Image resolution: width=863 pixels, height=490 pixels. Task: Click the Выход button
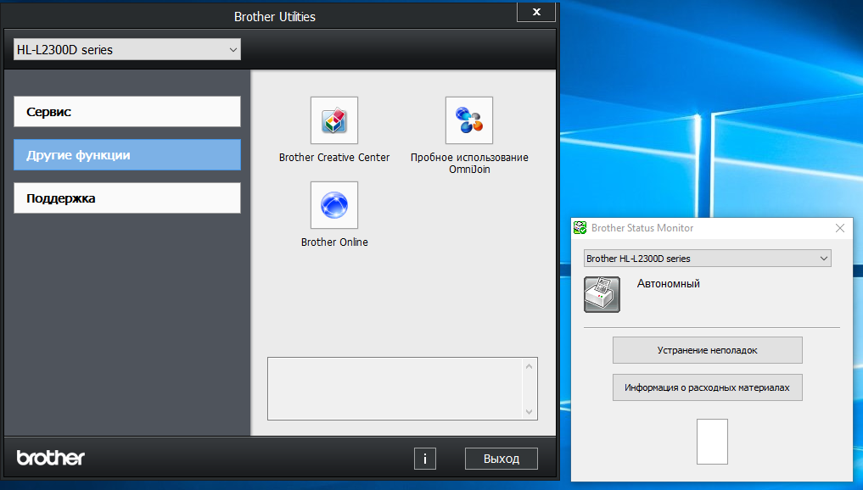coord(502,459)
